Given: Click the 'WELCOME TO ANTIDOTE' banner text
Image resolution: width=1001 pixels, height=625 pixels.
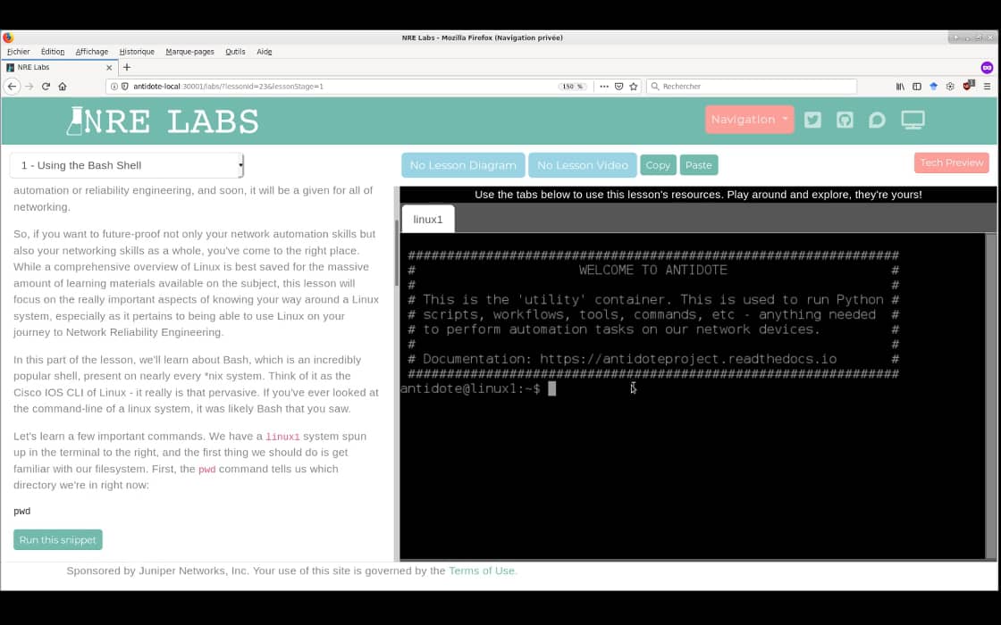Looking at the screenshot, I should click(653, 270).
